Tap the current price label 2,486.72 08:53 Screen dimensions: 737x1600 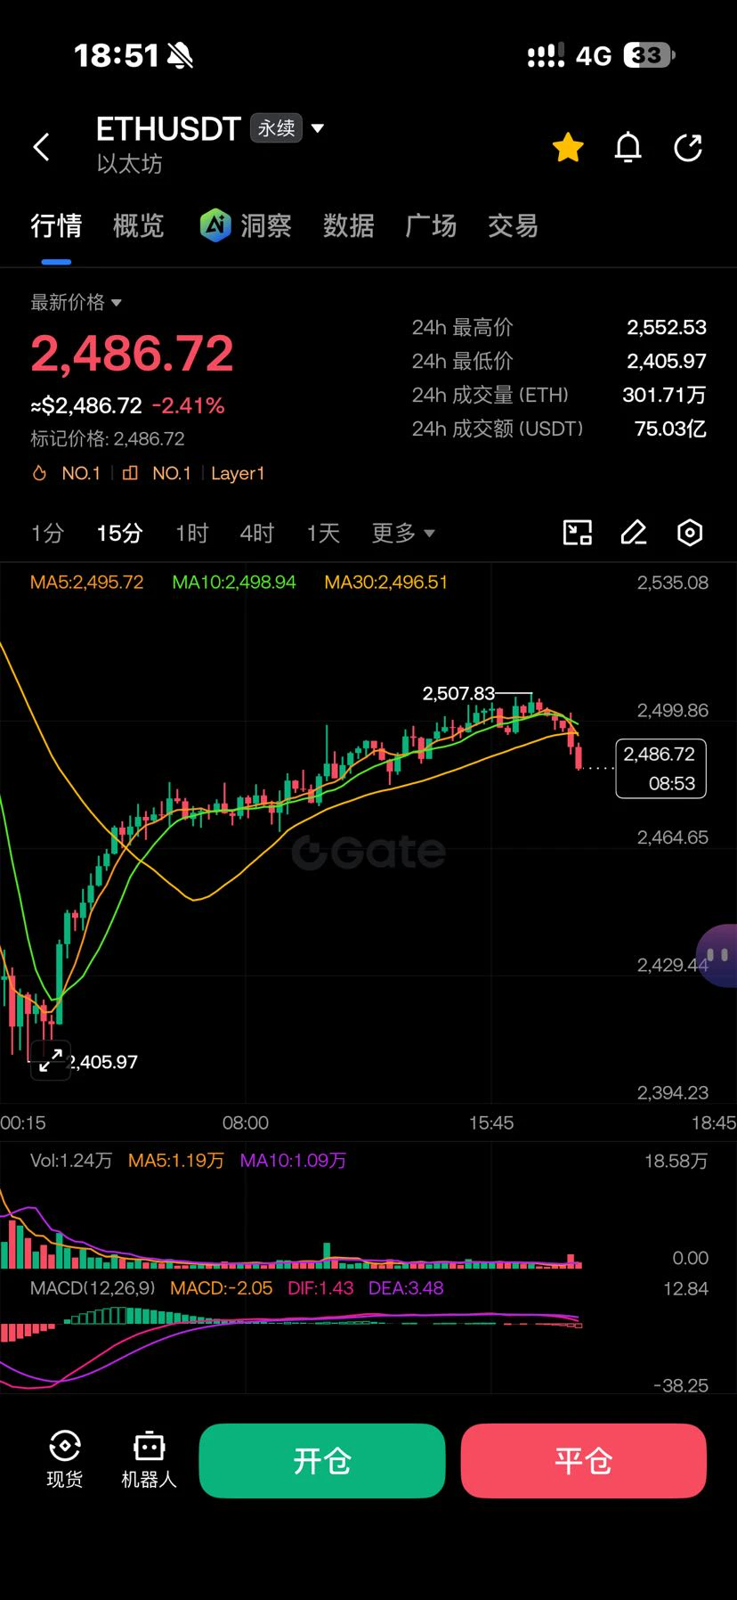tap(661, 768)
